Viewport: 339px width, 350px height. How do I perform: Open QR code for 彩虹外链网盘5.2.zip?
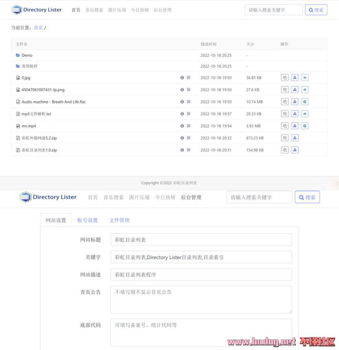[188, 138]
